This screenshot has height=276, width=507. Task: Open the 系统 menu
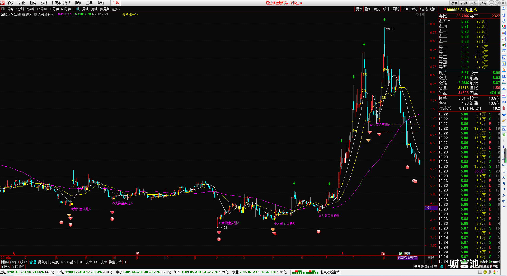[x=10, y=3]
